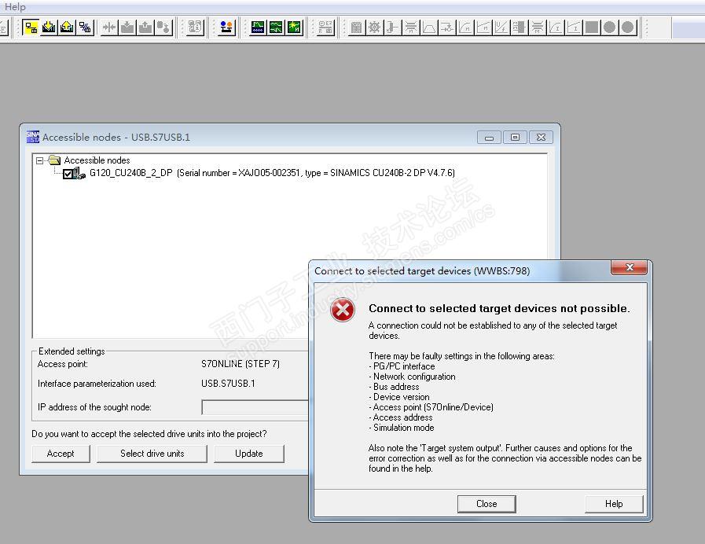Viewport: 705px width, 544px height.
Task: Uncheck the G120_CU240B_2_DP node checkbox
Action: 68,174
